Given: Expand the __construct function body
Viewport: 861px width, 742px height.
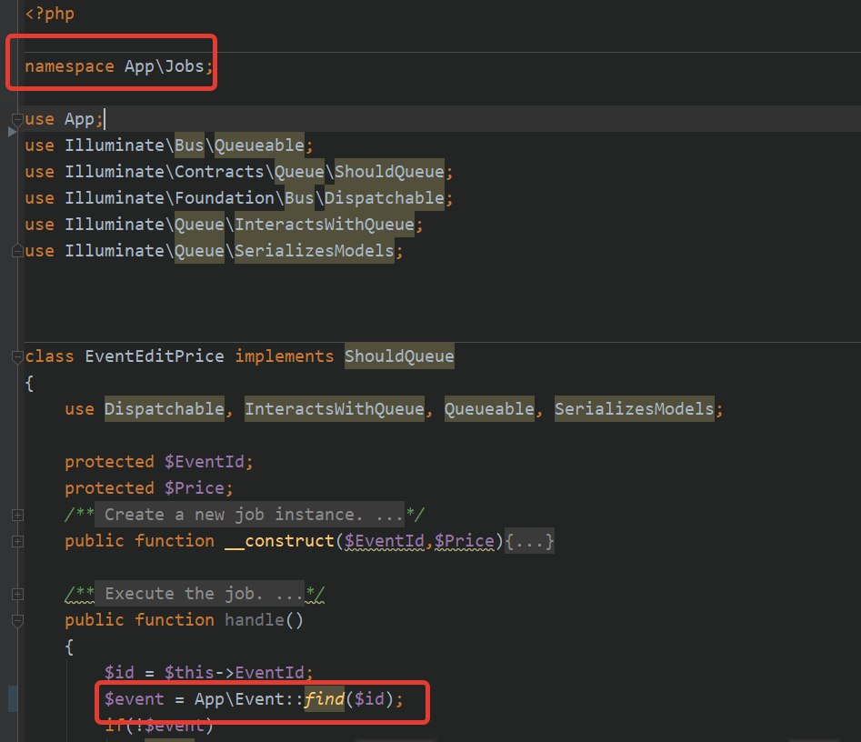Looking at the screenshot, I should click(x=17, y=542).
